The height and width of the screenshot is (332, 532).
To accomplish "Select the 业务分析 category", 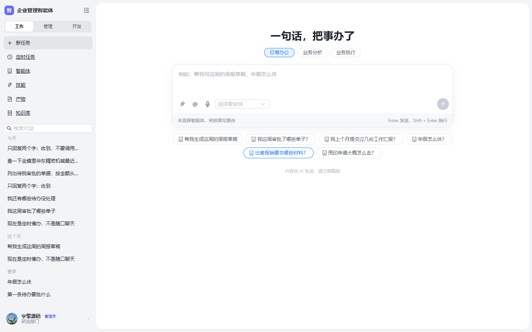I will point(313,53).
